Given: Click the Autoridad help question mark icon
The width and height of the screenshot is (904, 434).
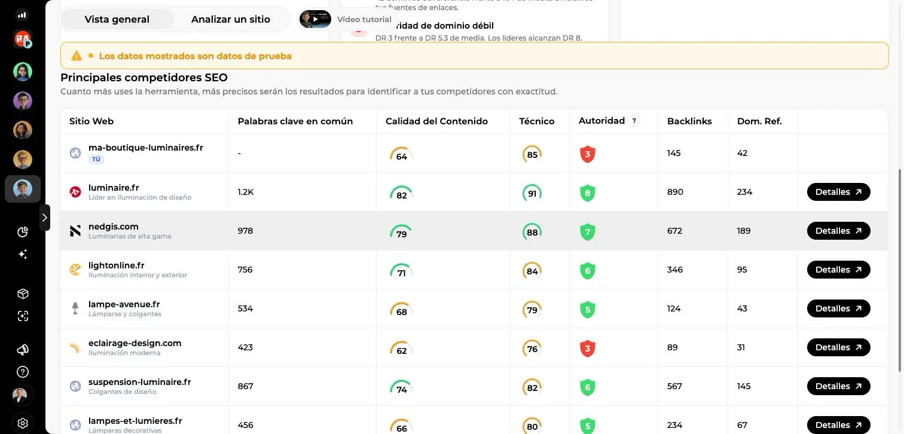Looking at the screenshot, I should pos(634,121).
